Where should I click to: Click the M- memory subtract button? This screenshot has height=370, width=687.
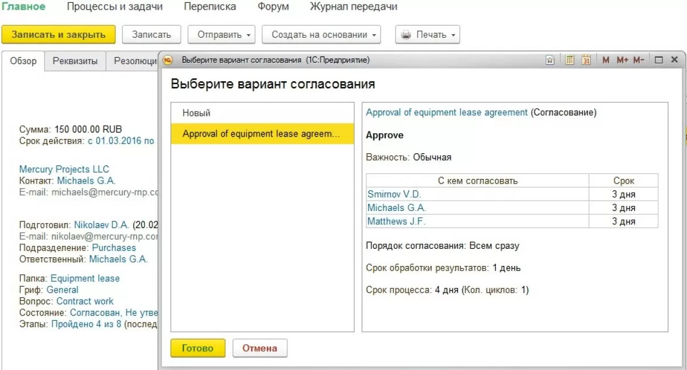(639, 60)
